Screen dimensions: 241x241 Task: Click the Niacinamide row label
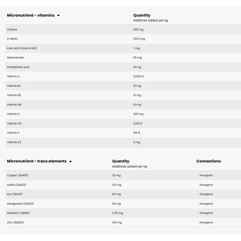(15, 58)
